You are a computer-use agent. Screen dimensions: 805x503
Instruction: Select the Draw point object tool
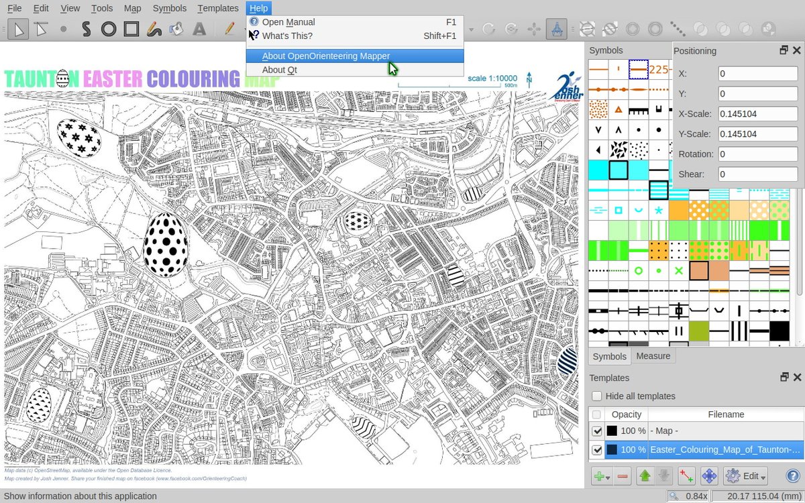click(64, 29)
